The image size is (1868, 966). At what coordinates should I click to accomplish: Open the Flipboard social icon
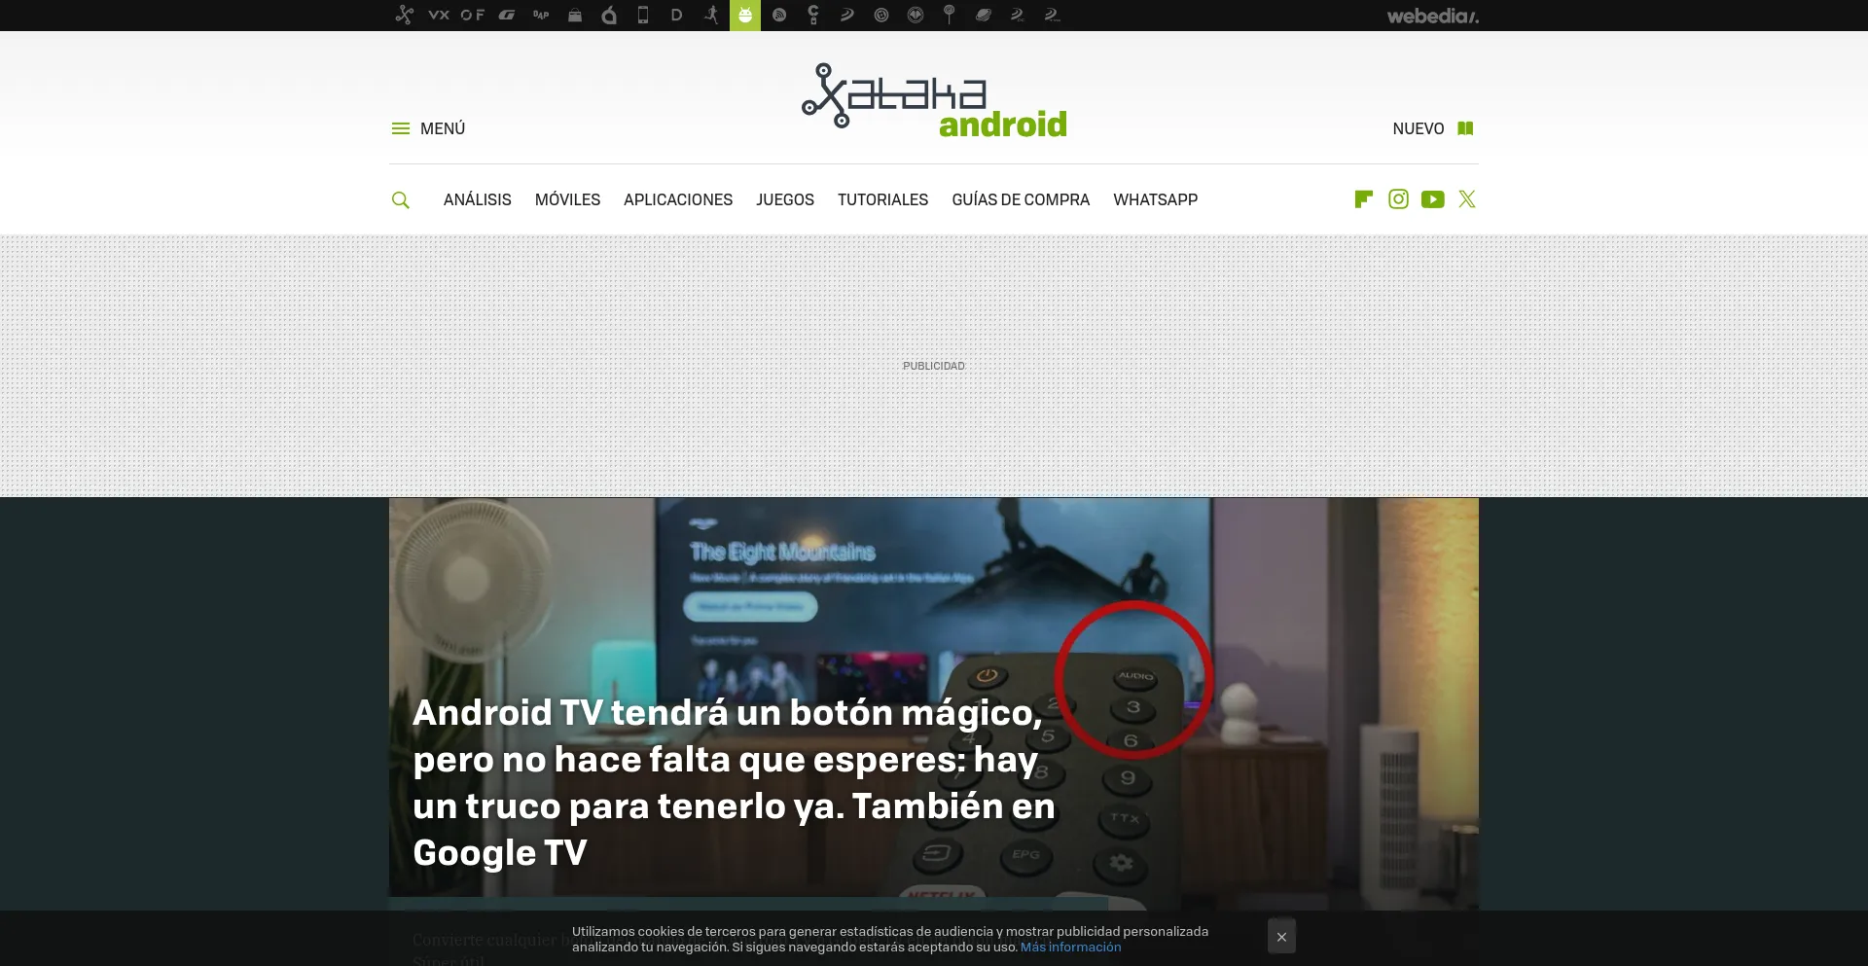[x=1363, y=199]
